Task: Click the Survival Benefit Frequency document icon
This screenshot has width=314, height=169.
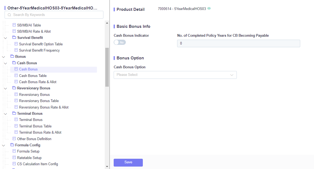Action: click(16, 50)
